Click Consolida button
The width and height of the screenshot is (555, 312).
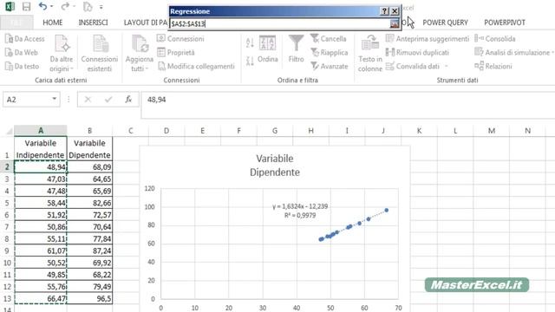tap(495, 38)
